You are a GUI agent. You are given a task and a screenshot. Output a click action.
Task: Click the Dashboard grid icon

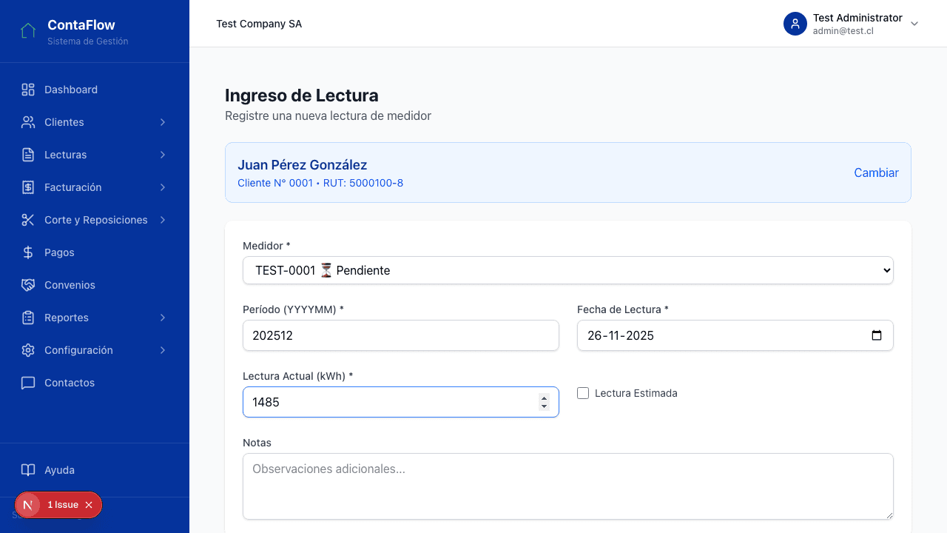point(28,90)
